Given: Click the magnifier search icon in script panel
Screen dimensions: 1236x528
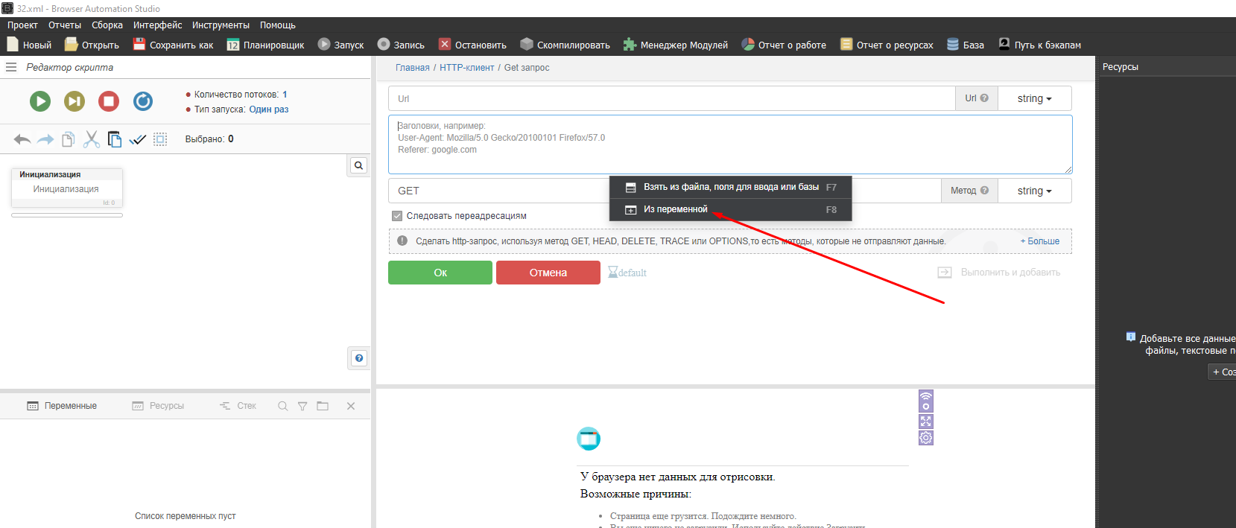Looking at the screenshot, I should click(358, 165).
